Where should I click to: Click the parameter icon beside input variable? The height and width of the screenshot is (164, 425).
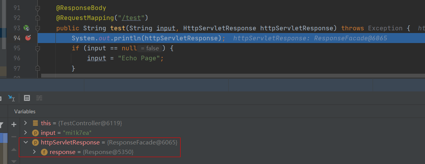click(35, 133)
